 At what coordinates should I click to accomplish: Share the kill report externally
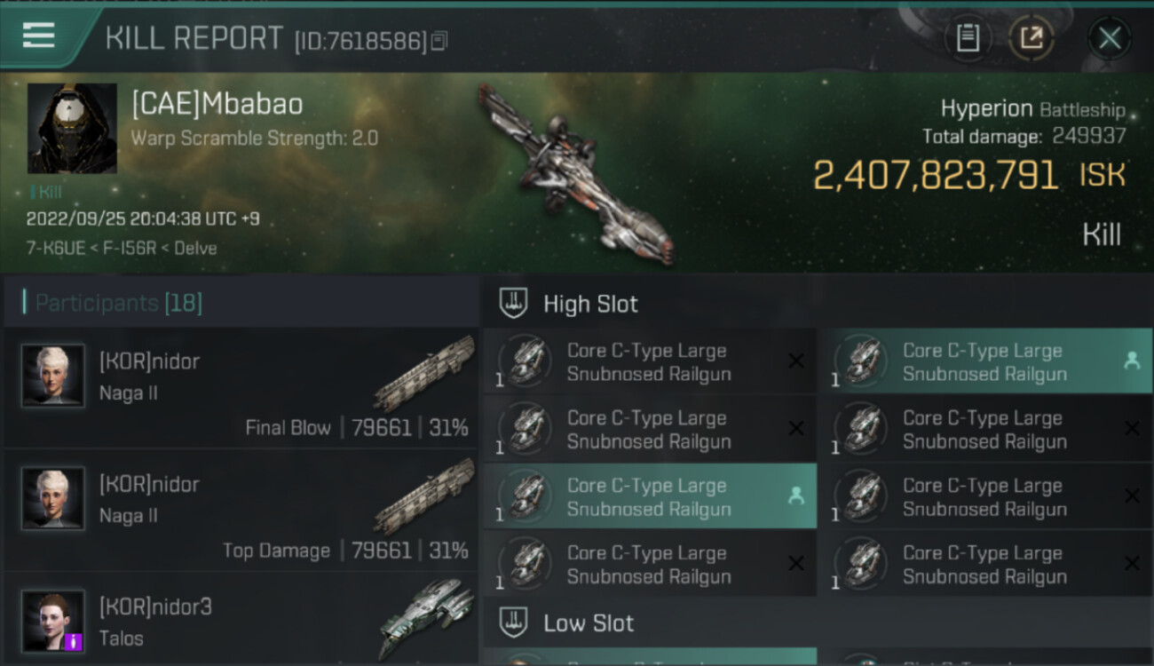tap(1031, 38)
